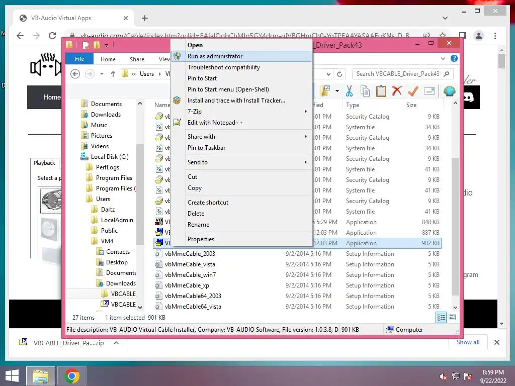Click the clipboard Paste toolbar icon

click(x=381, y=91)
